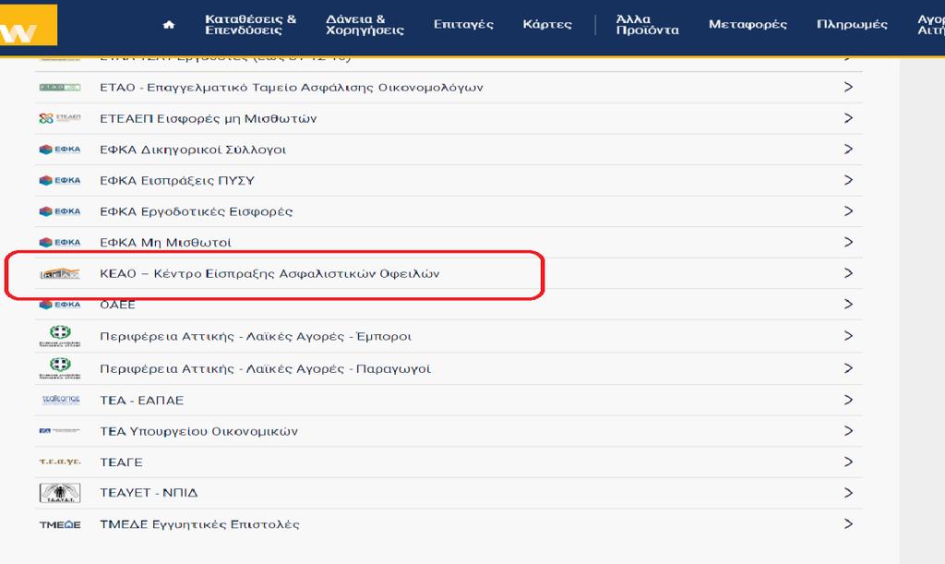Click the ΕΤΑΟ logo icon
945x564 pixels.
pyautogui.click(x=60, y=88)
